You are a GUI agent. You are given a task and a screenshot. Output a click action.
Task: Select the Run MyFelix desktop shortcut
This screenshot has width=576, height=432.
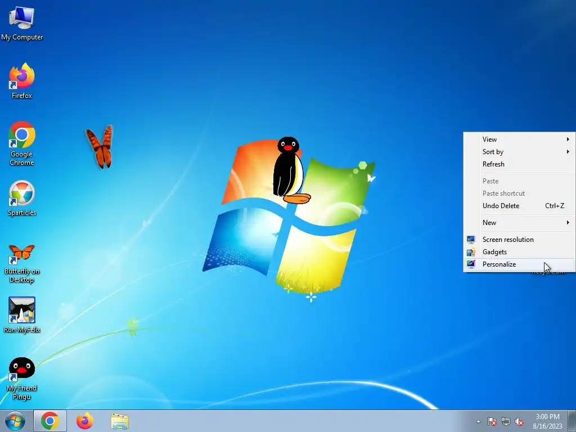click(22, 315)
